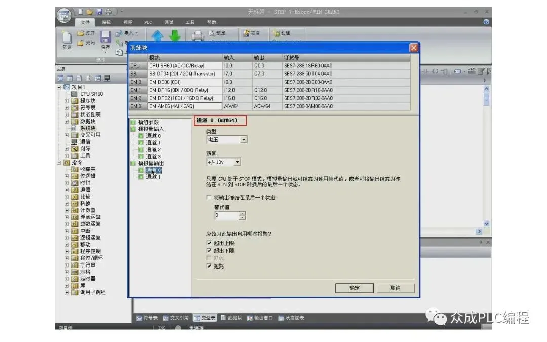This screenshot has height=342, width=547.
Task: Click the Save floppy icon in quick access toolbar
Action: (x=99, y=12)
